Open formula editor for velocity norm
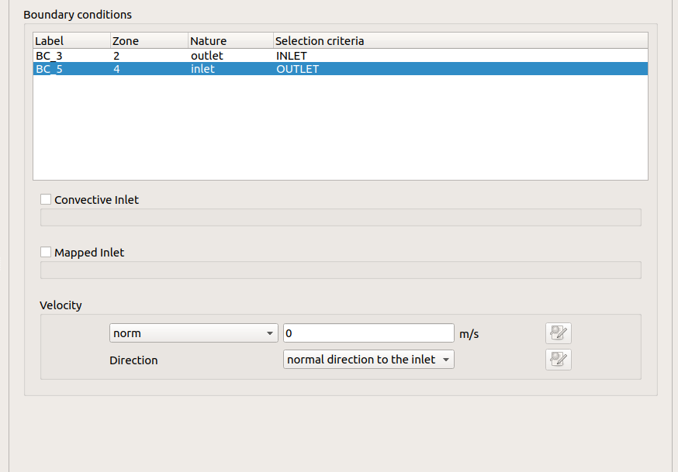The height and width of the screenshot is (472, 678). [558, 333]
